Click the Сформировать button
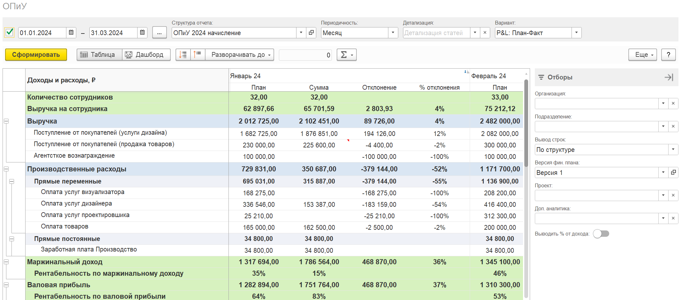The image size is (681, 300). click(36, 55)
